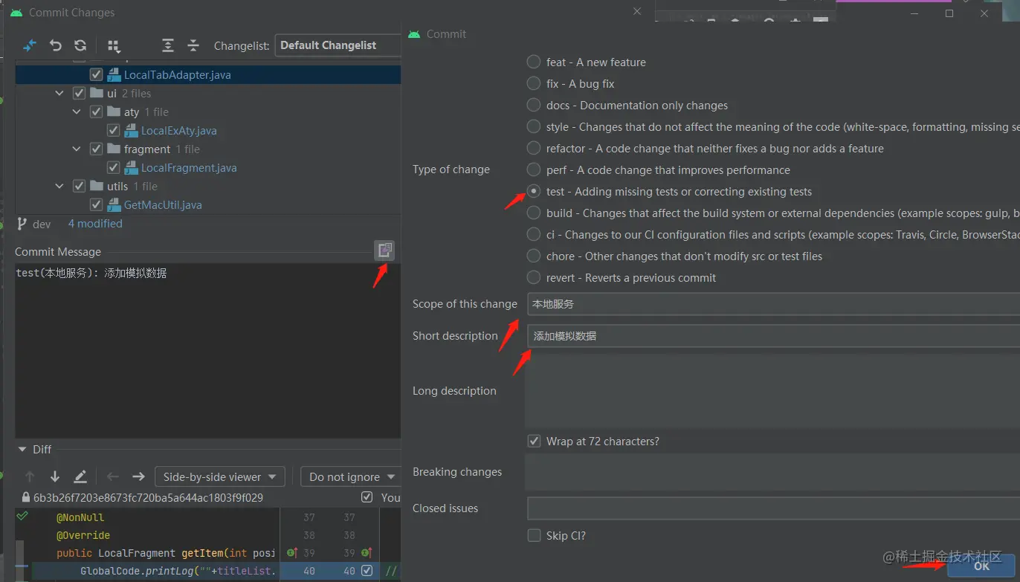Image resolution: width=1020 pixels, height=582 pixels.
Task: Uncheck the GetMacUtil.java checkbox
Action: click(96, 205)
